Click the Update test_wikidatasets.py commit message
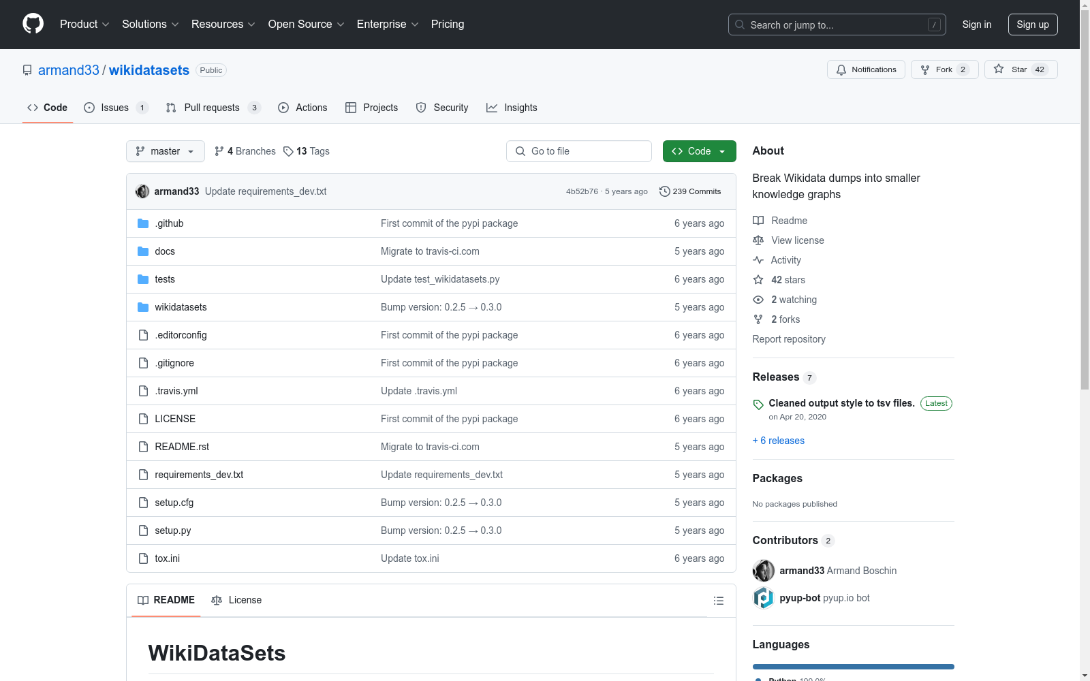This screenshot has width=1090, height=681. point(440,279)
